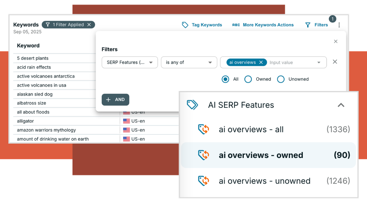Click the Filters funnel icon
The image size is (367, 203).
tap(308, 25)
